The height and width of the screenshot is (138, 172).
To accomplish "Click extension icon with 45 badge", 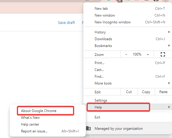I will [119, 1].
